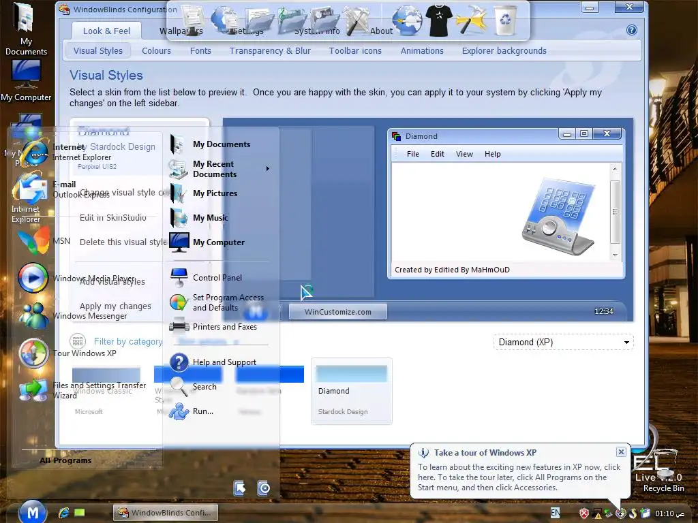Click the yellow warning tray icon
The width and height of the screenshot is (698, 523).
point(596,513)
